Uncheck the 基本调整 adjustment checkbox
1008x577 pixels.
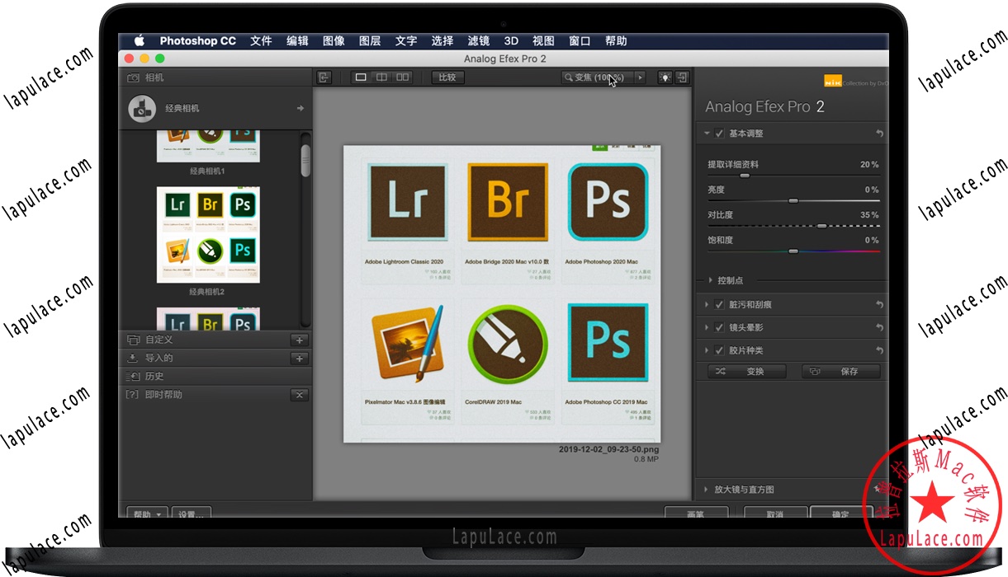pyautogui.click(x=717, y=133)
